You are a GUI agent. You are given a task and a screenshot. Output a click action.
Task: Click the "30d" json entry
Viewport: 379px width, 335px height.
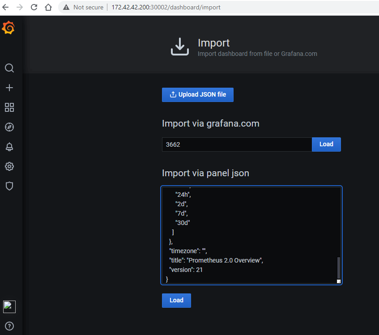pos(183,223)
